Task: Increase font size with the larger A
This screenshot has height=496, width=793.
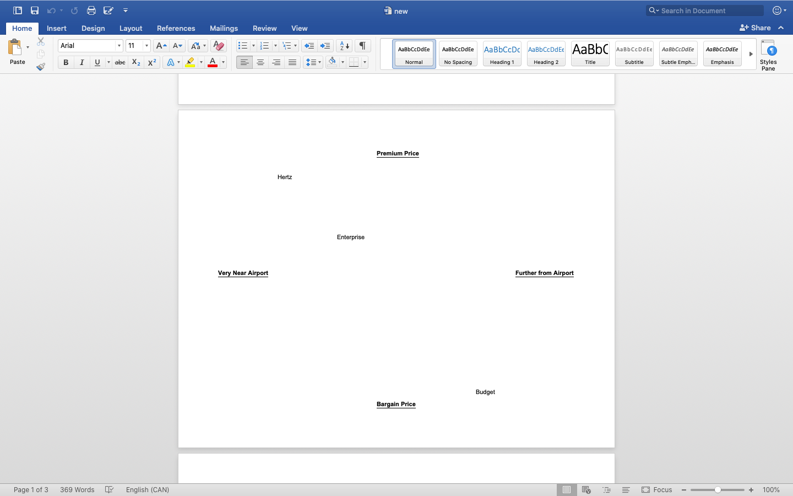Action: [161, 46]
